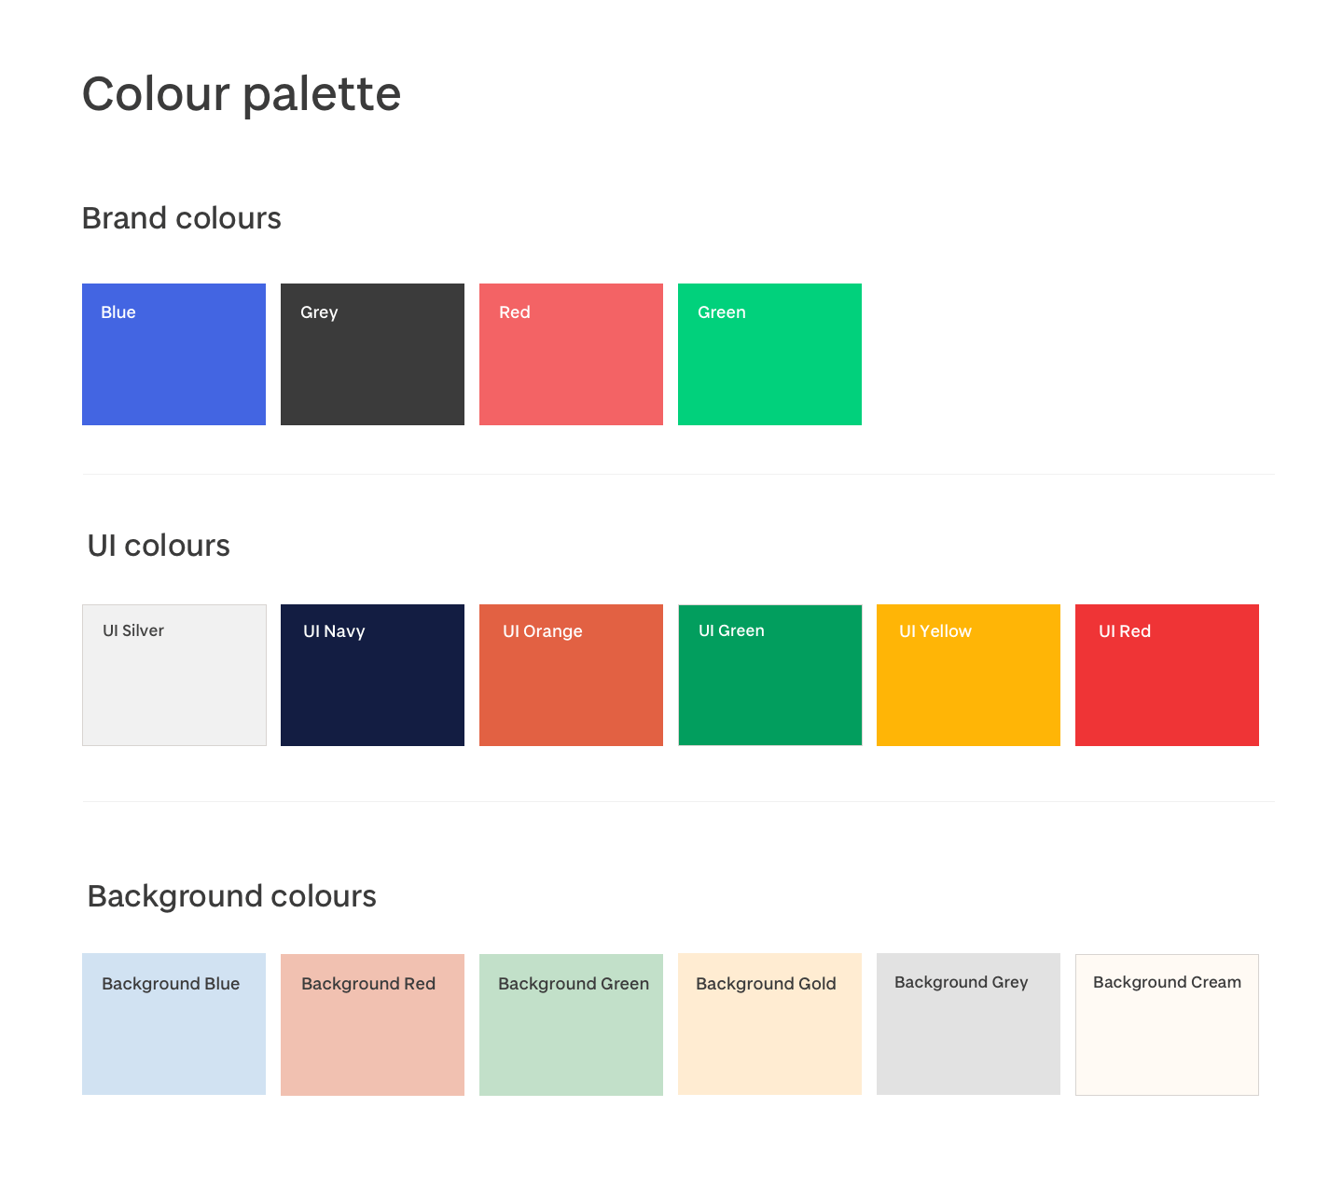Click the UI Yellow swatch
The width and height of the screenshot is (1343, 1190).
[x=968, y=675]
